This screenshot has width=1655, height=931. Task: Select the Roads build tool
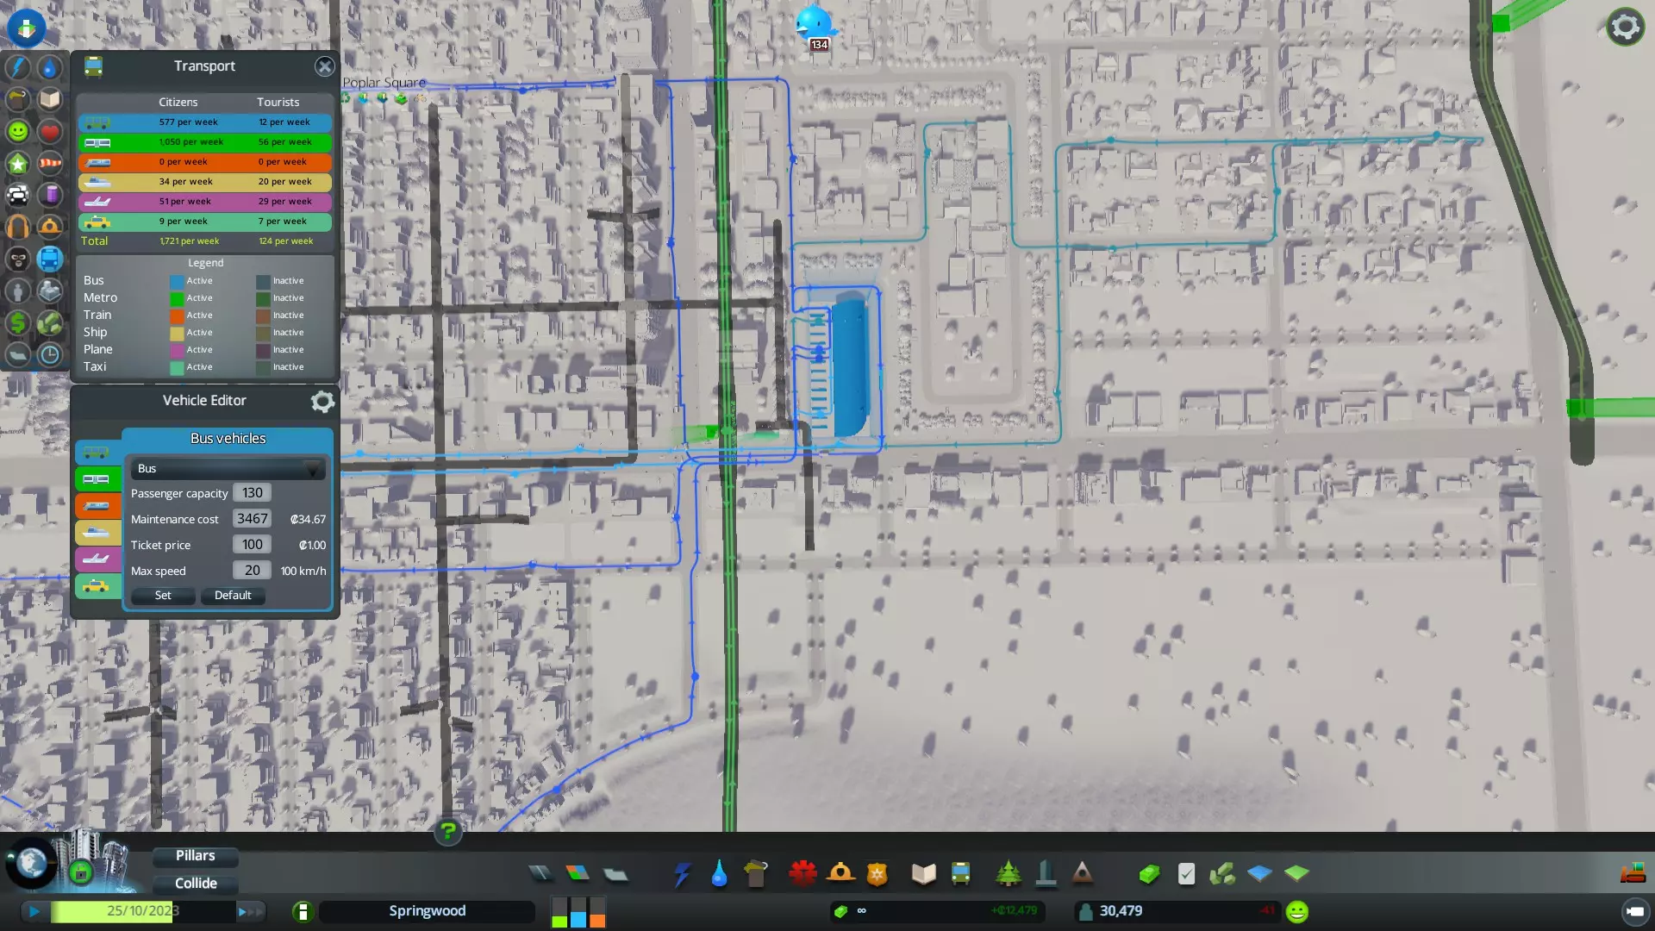click(x=540, y=873)
